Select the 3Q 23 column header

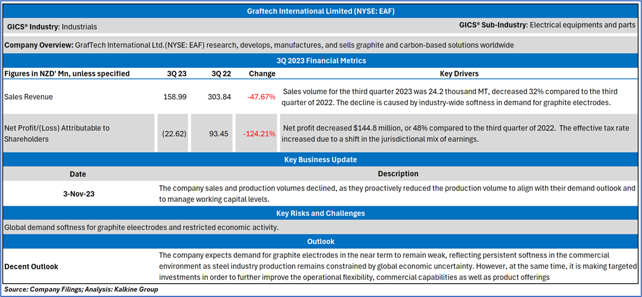(176, 73)
